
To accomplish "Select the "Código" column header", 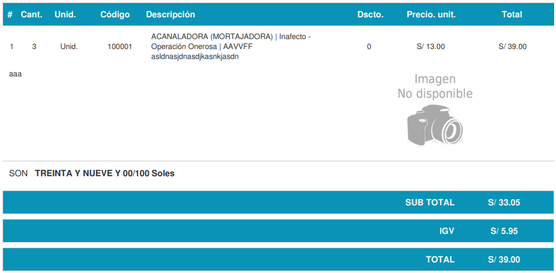I will click(x=115, y=14).
